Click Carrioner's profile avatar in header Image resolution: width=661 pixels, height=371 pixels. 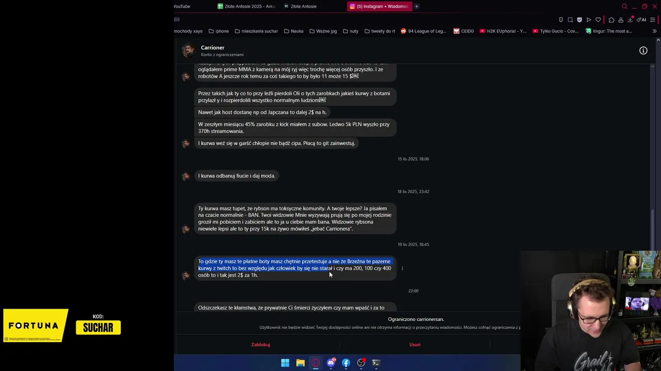pyautogui.click(x=188, y=50)
